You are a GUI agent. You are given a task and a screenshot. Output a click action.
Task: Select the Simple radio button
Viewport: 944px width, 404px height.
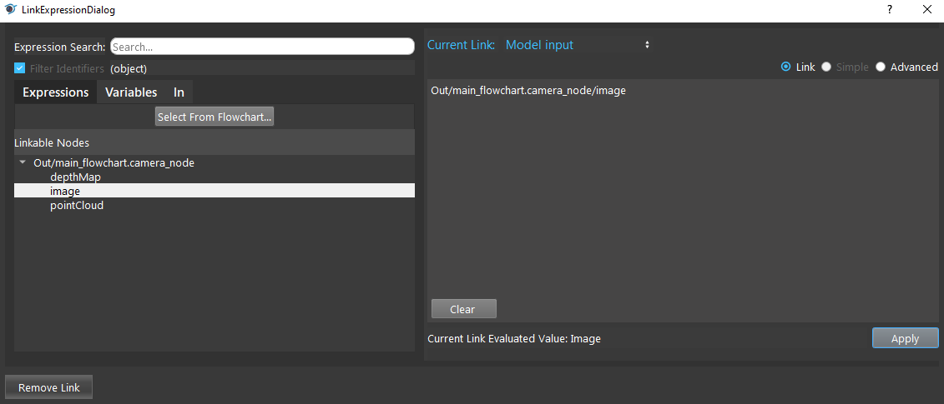click(x=826, y=67)
